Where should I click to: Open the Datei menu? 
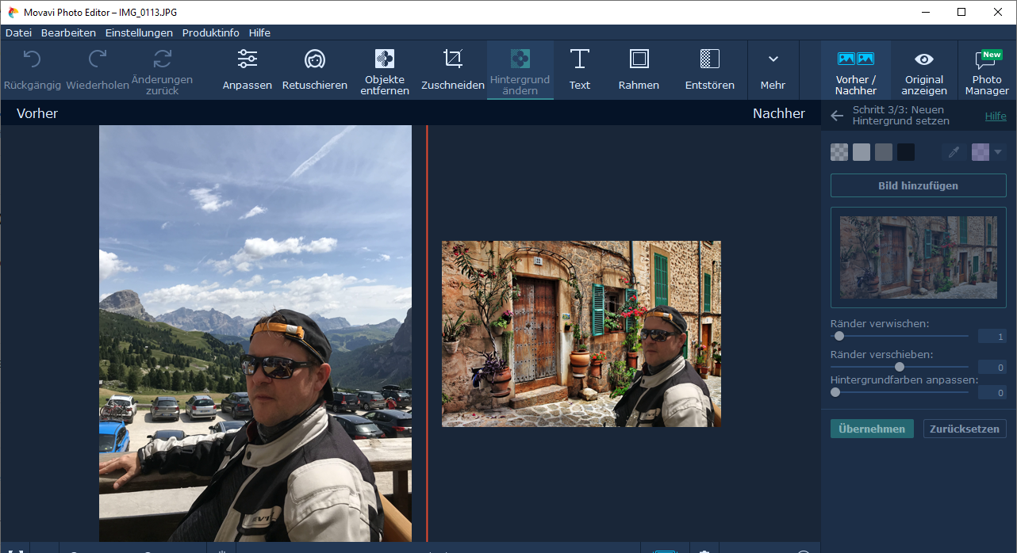18,32
